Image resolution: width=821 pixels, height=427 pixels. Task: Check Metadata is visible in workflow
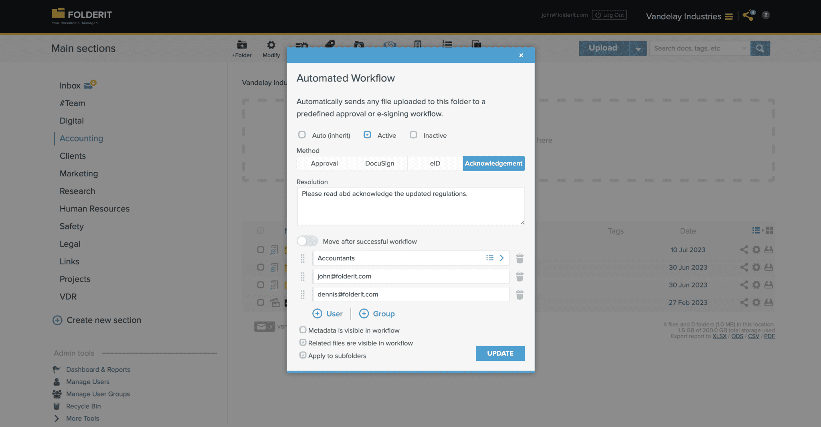(303, 330)
